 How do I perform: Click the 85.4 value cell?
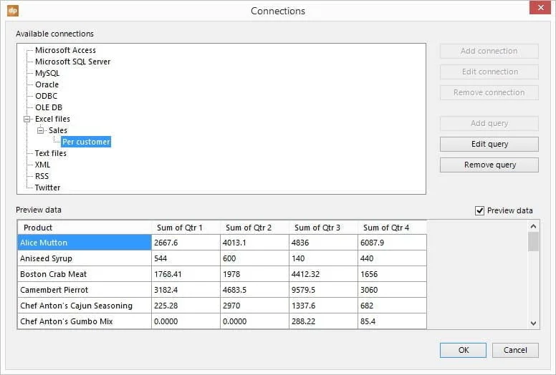coord(392,321)
